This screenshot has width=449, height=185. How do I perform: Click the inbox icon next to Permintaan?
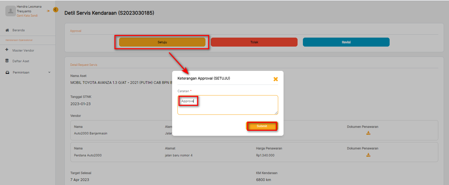(x=7, y=73)
